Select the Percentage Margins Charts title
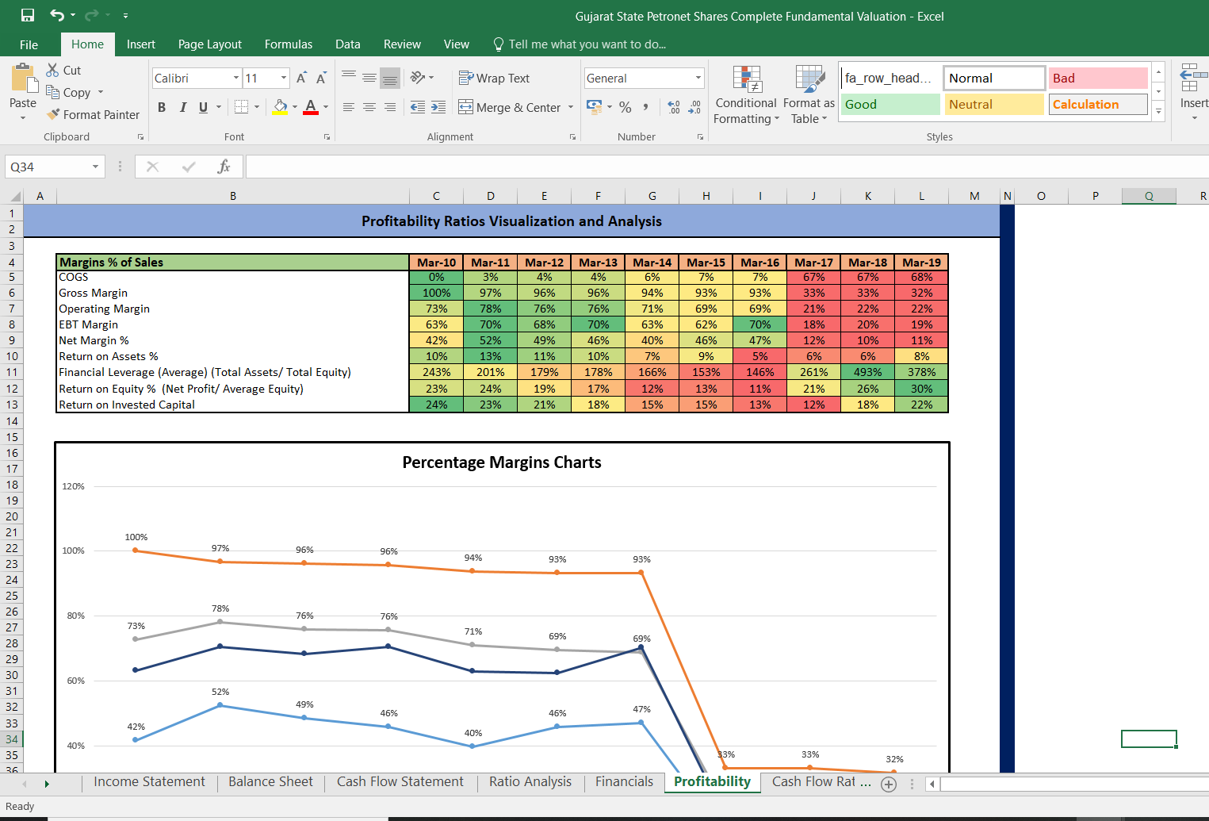 502,462
